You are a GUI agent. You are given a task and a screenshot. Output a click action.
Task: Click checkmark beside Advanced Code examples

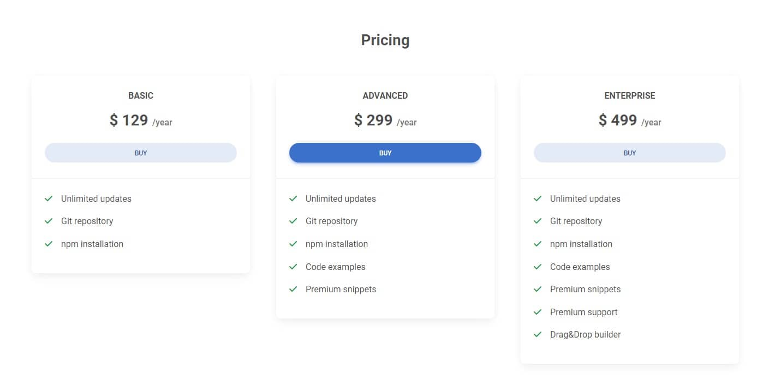293,267
